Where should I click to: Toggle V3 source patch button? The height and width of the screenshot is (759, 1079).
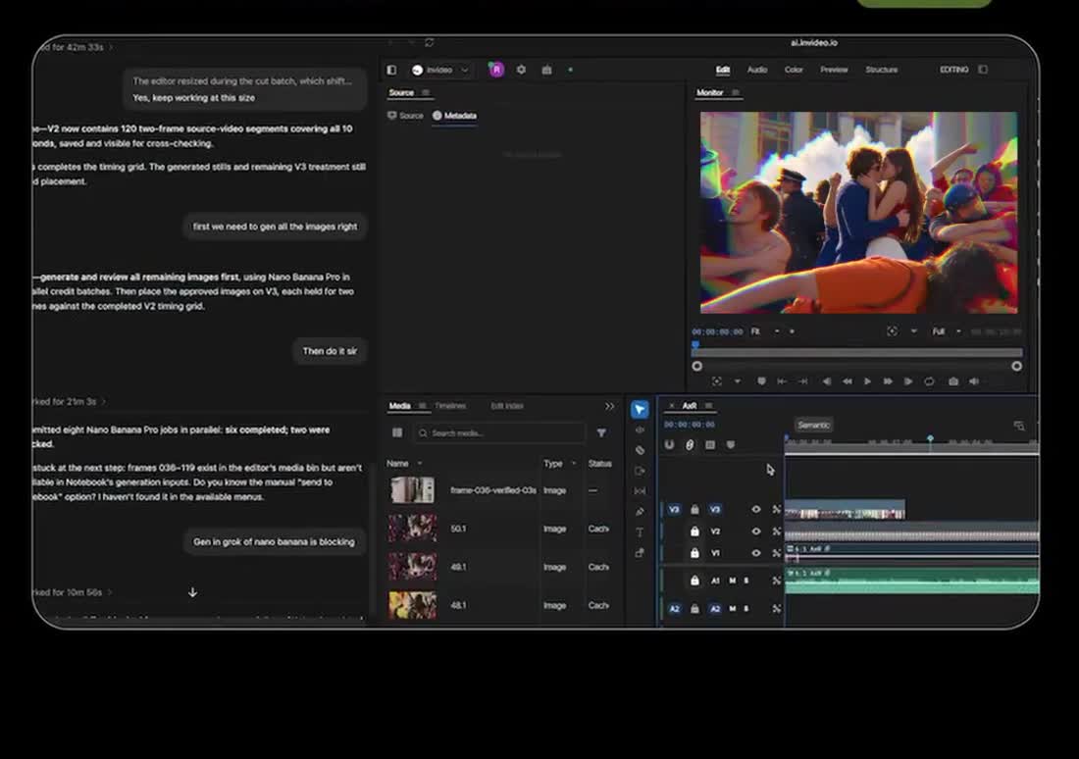[x=674, y=509]
